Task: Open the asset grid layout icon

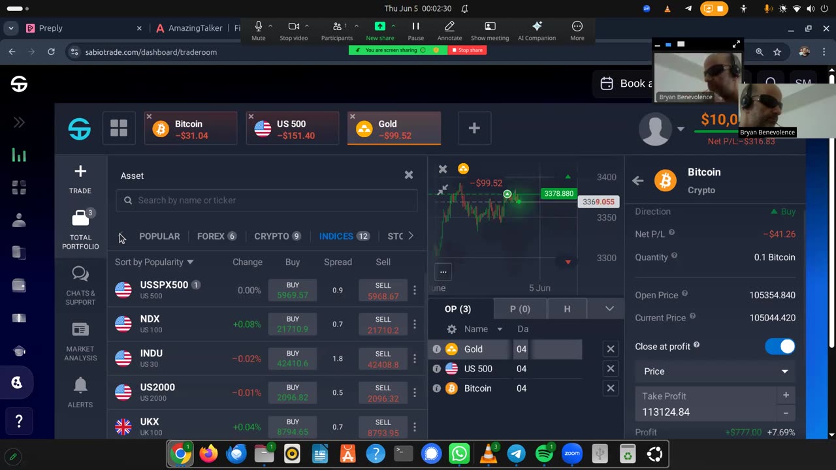Action: [x=119, y=128]
